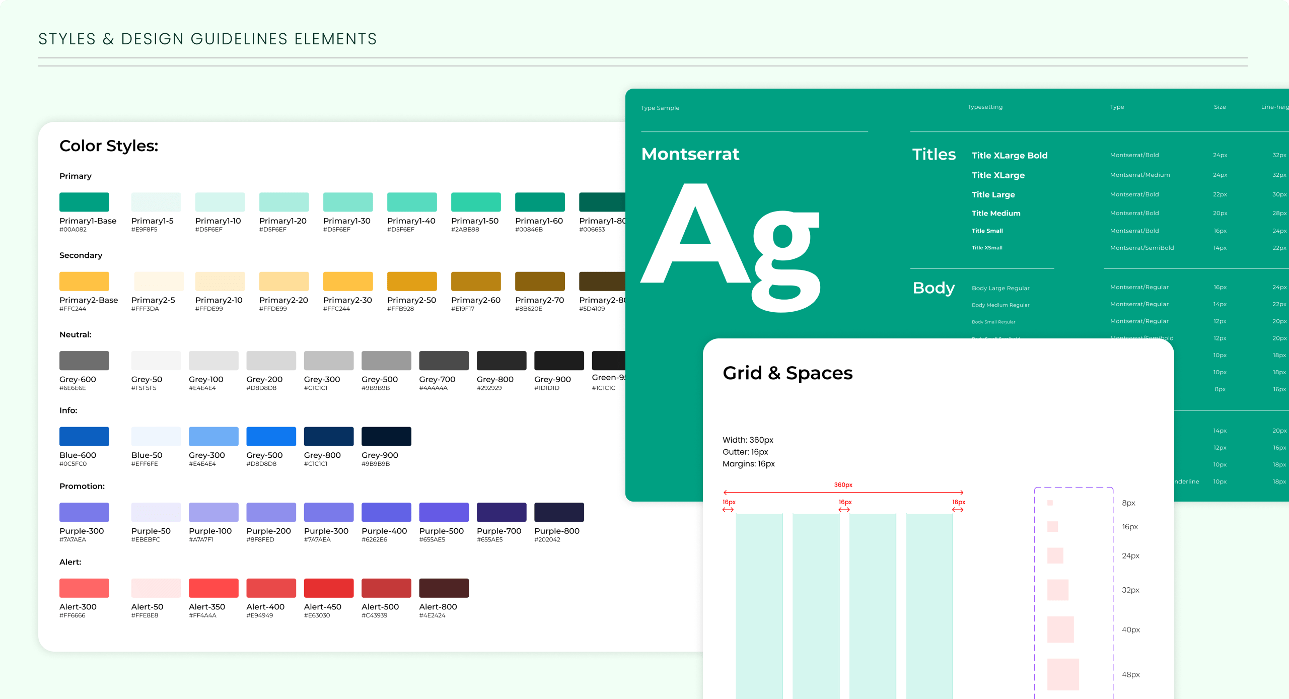Click the Blue-600 info swatch
The image size is (1289, 699).
point(84,436)
